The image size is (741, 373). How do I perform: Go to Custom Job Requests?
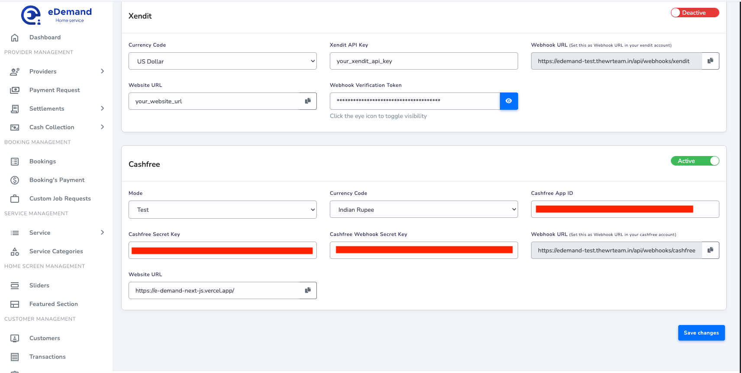click(x=60, y=198)
